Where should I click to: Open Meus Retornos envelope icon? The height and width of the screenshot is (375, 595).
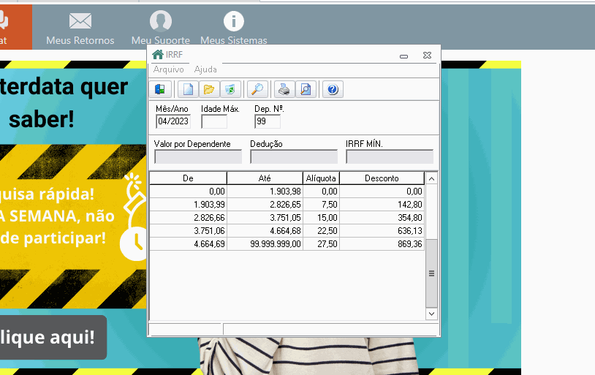[80, 20]
